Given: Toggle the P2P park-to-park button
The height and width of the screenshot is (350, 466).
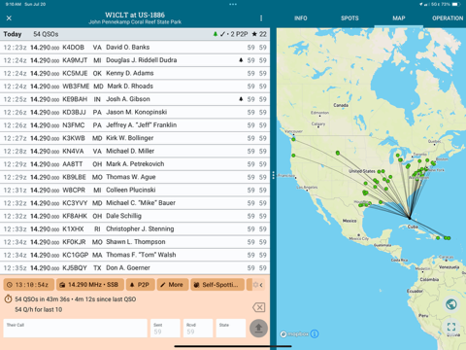Looking at the screenshot, I should coord(141,285).
